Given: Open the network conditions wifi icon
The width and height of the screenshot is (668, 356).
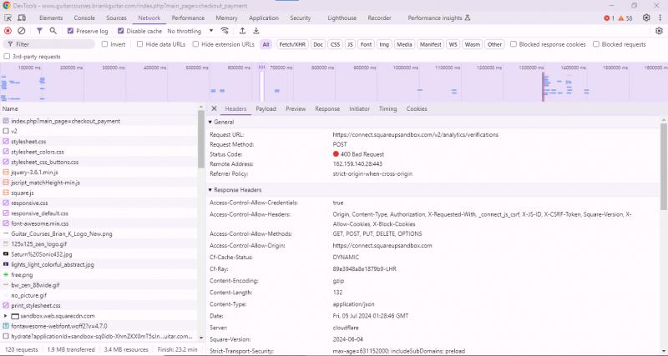Looking at the screenshot, I should [225, 31].
